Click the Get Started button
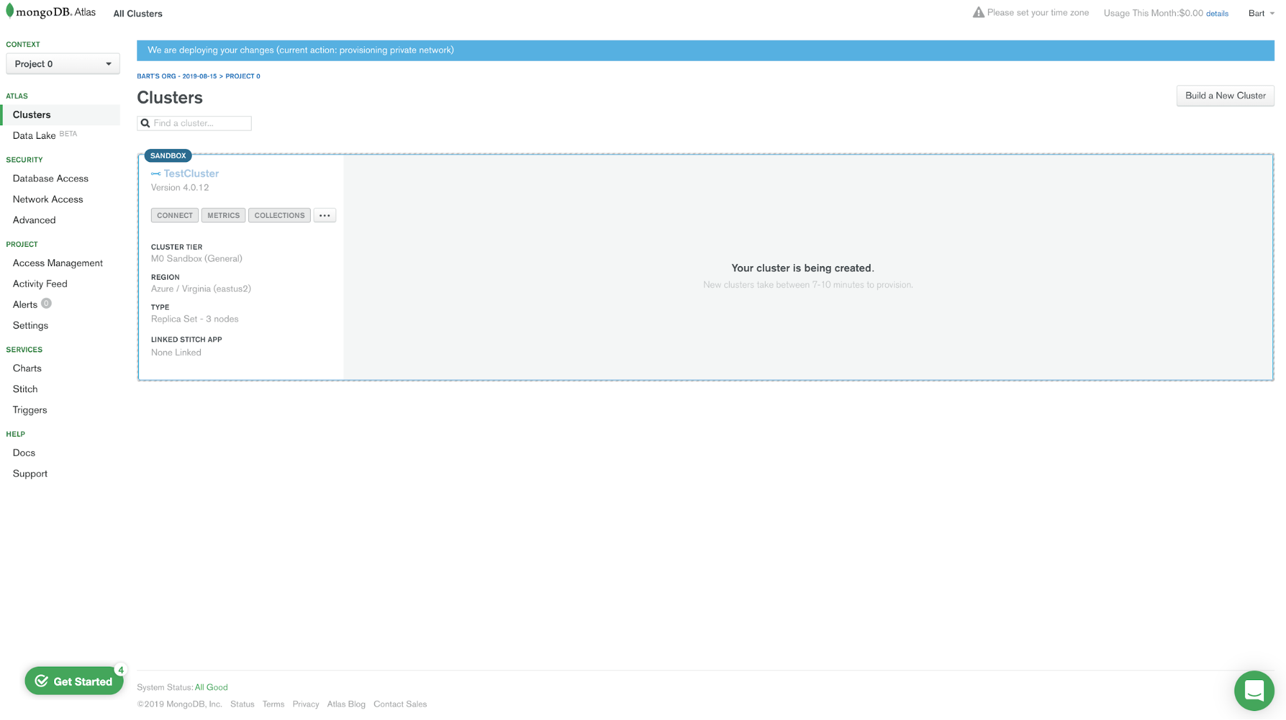Screen dimensions: 1286x720 click(74, 681)
